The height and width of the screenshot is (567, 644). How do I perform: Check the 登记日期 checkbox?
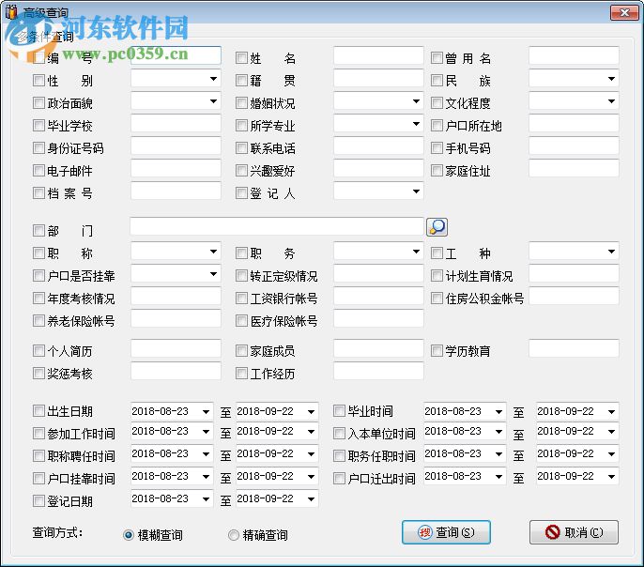pos(38,501)
